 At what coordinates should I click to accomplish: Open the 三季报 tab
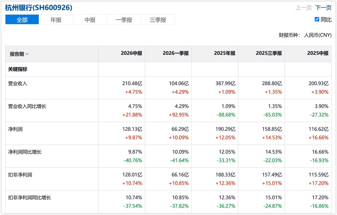[158, 20]
